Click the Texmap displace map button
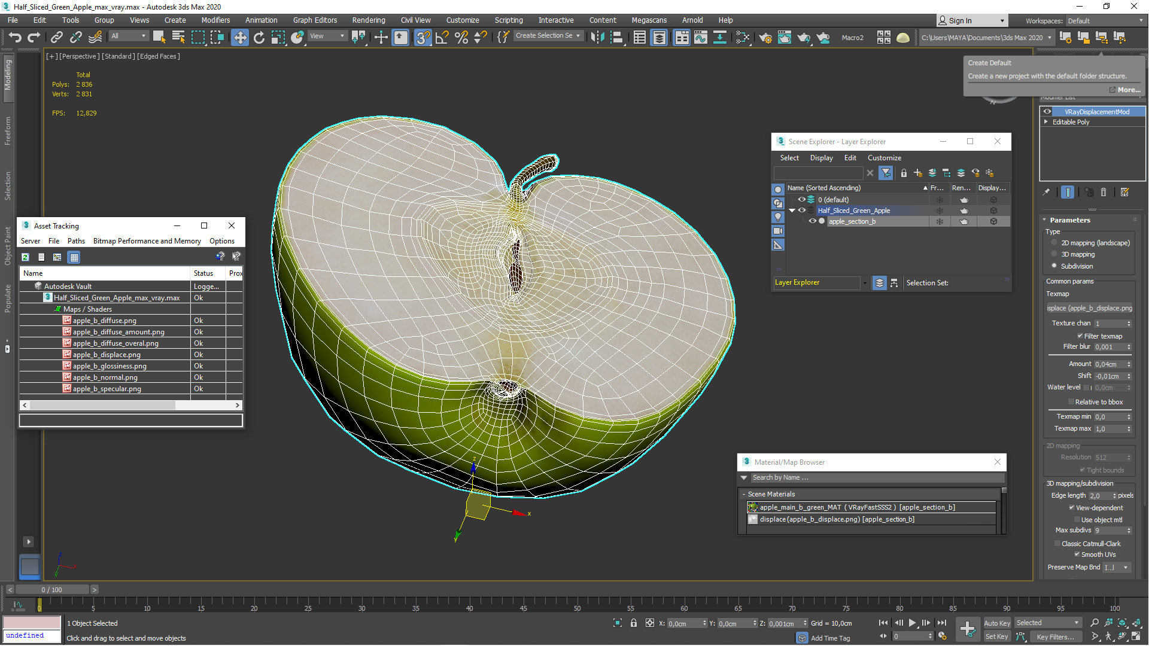This screenshot has width=1149, height=646. pos(1089,309)
